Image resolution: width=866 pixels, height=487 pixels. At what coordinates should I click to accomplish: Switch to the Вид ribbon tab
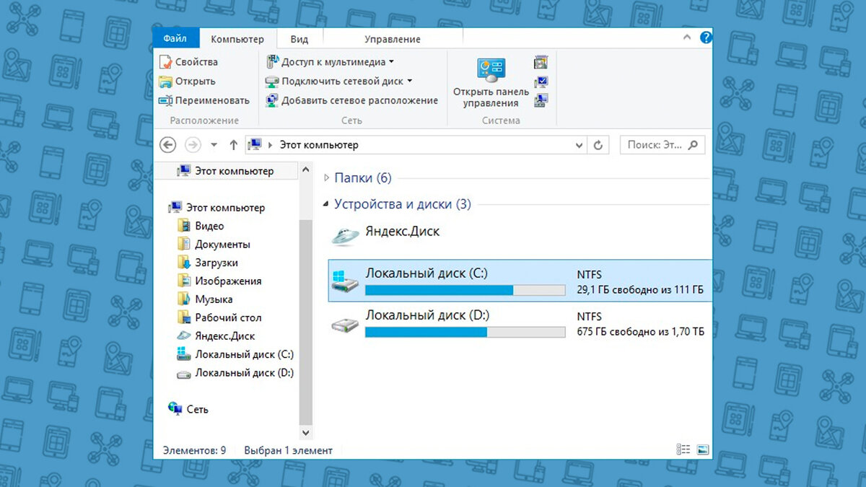pos(299,39)
